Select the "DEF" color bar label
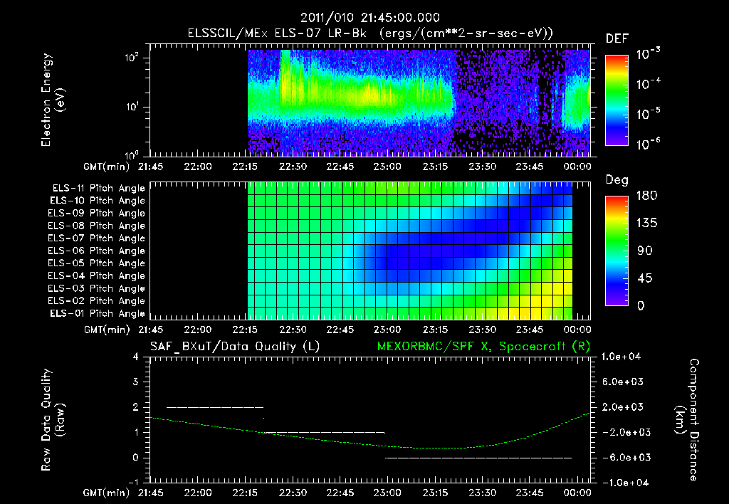 617,38
